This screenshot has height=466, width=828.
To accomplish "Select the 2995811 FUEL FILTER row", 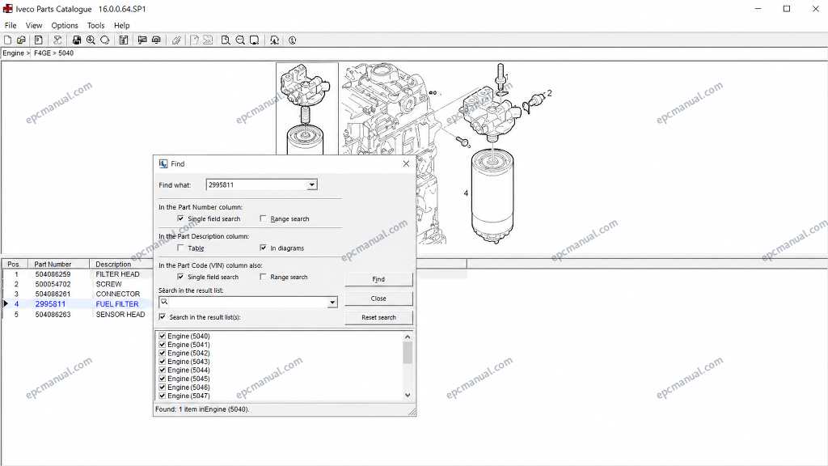I will (78, 304).
